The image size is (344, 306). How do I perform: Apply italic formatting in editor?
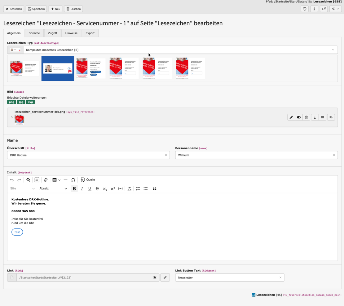click(x=82, y=189)
